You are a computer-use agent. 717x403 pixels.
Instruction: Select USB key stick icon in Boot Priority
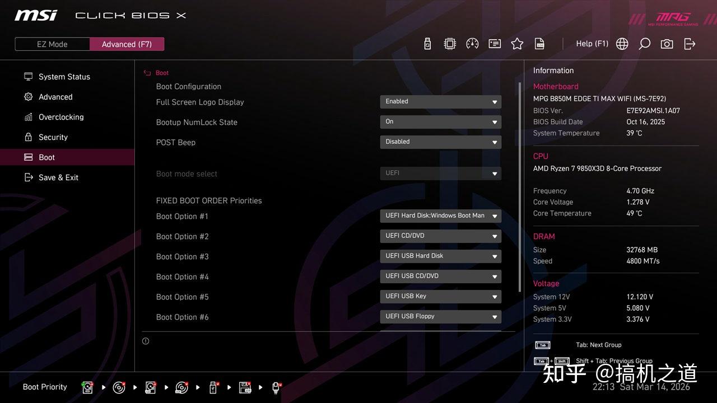[213, 387]
